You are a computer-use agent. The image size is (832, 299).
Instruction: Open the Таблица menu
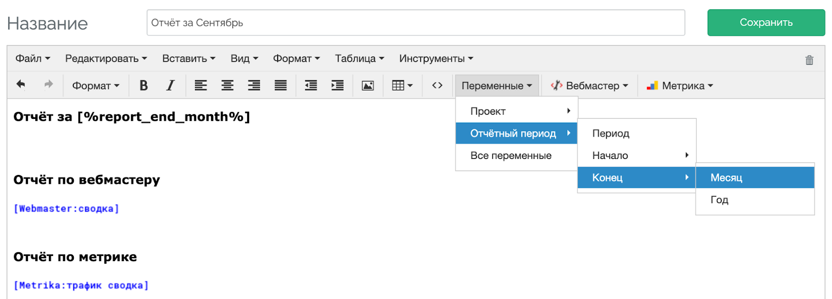(x=359, y=59)
